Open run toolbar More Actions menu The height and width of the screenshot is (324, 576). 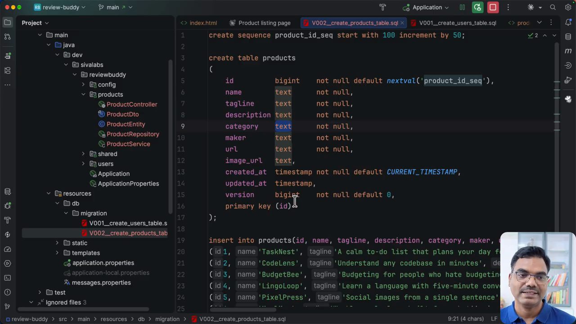coord(508,7)
